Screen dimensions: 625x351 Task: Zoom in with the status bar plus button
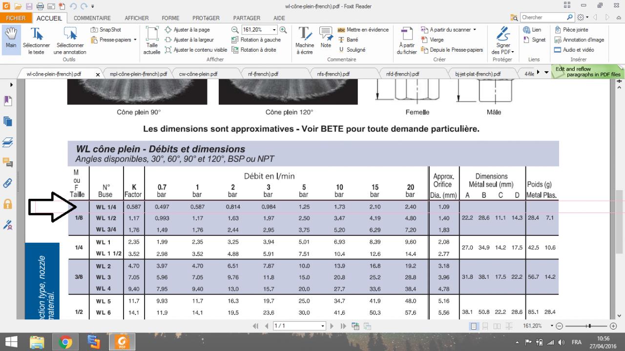coord(613,326)
